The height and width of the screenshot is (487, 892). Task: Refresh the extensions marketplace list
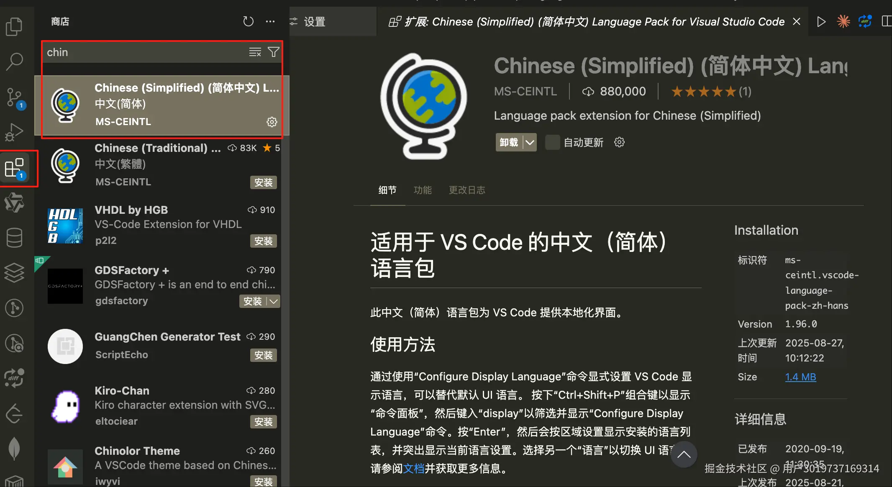tap(248, 21)
